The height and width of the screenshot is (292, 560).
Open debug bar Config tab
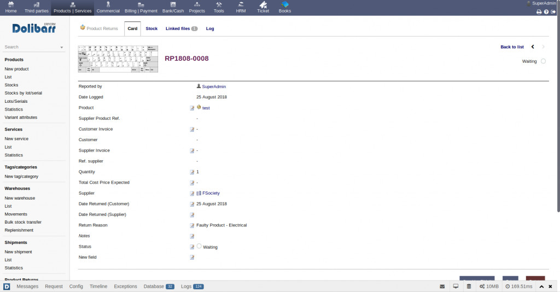pyautogui.click(x=76, y=287)
